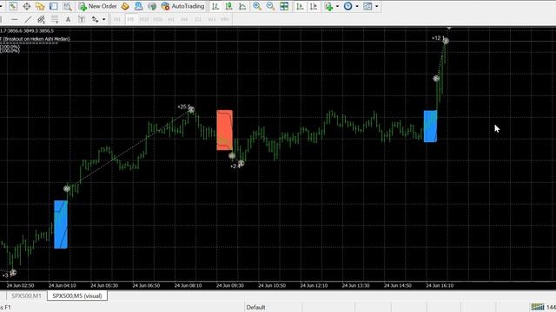The image size is (556, 312).
Task: Switch chart to H1 timeframe
Action: 171,19
